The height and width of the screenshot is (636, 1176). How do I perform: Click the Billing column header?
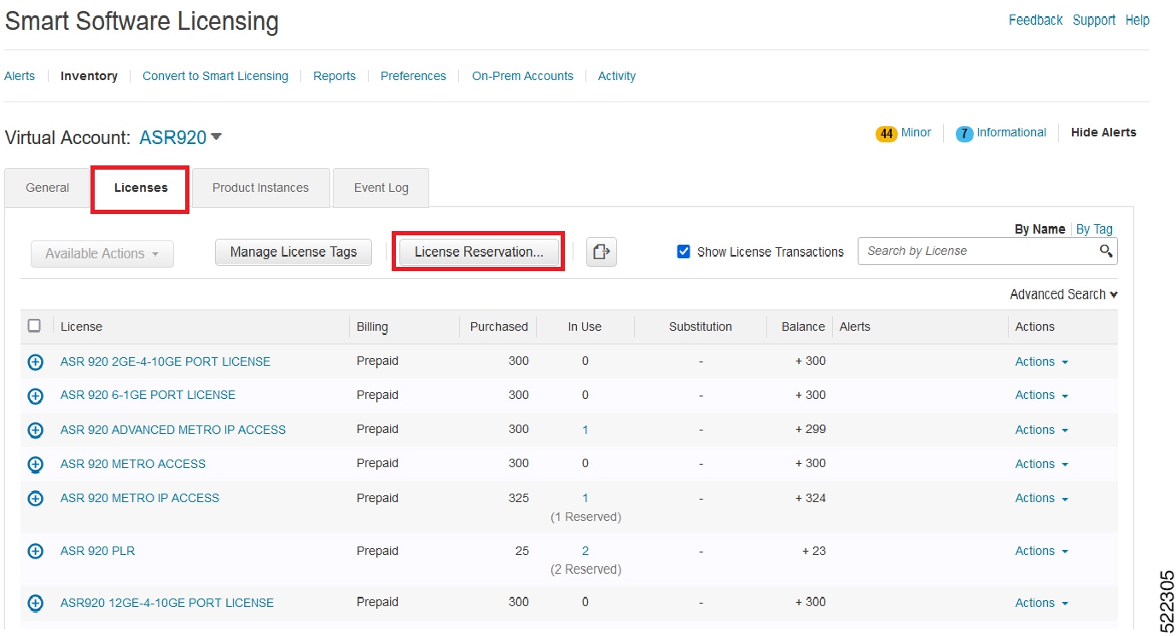pyautogui.click(x=372, y=327)
